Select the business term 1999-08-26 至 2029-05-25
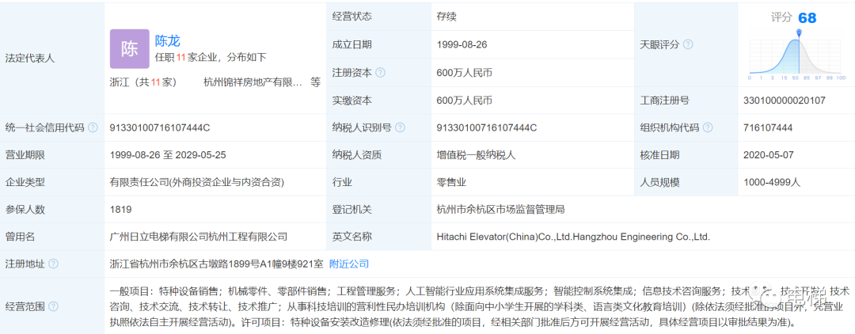The width and height of the screenshot is (855, 334). [x=168, y=155]
